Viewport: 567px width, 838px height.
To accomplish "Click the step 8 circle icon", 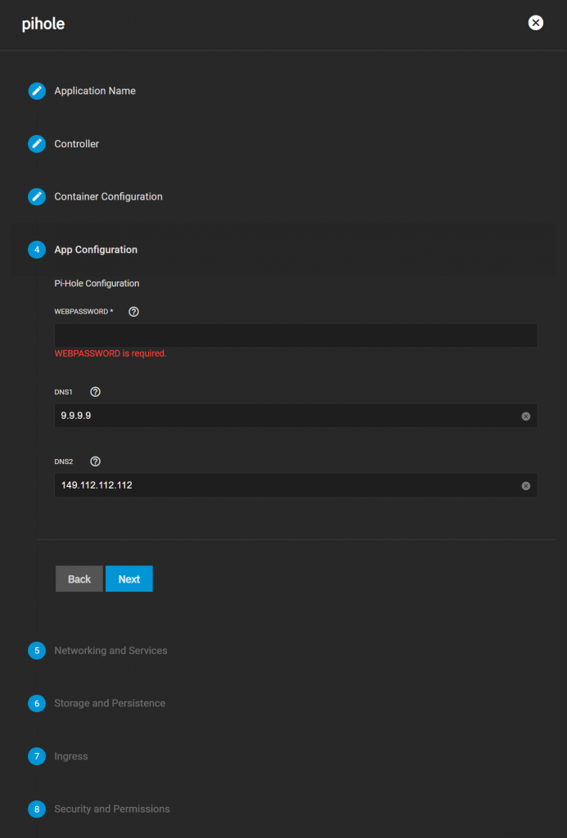I will click(37, 809).
